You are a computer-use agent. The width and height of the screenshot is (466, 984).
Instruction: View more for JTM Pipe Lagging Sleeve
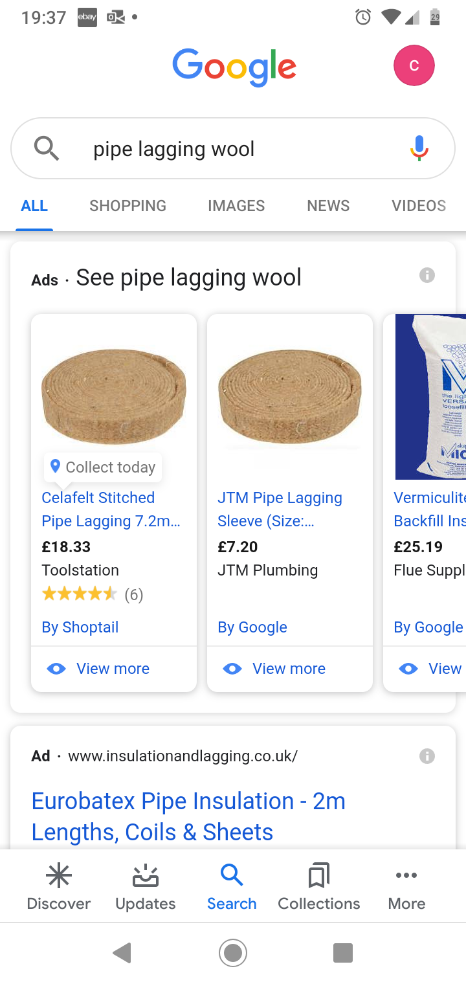pyautogui.click(x=289, y=669)
